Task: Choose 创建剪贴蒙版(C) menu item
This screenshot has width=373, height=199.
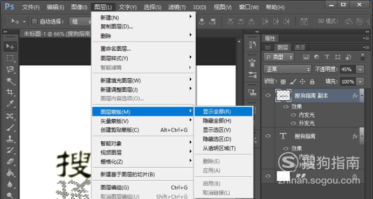Action: [x=143, y=130]
